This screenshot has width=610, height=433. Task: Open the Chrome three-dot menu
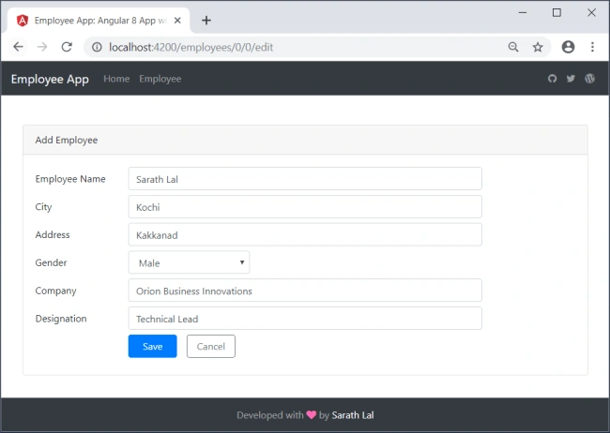[592, 47]
